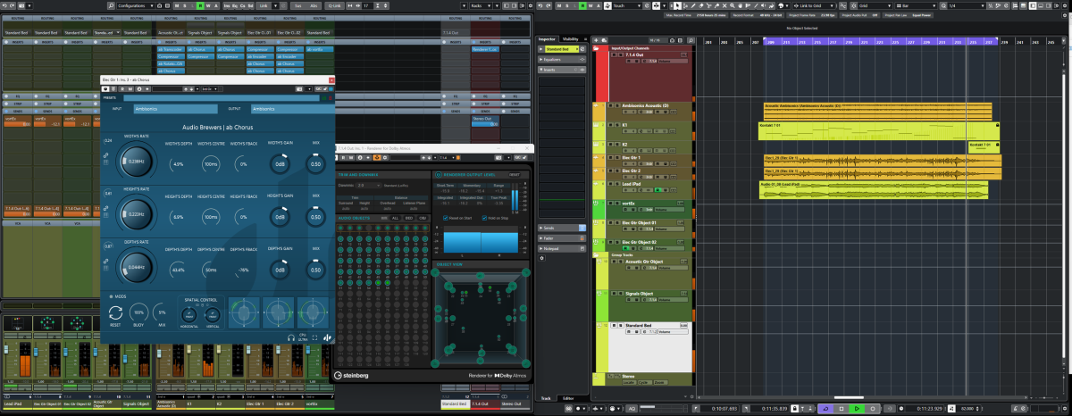Image resolution: width=1072 pixels, height=416 pixels.
Task: Select the Acoustic Gtr Object track
Action: coord(644,262)
